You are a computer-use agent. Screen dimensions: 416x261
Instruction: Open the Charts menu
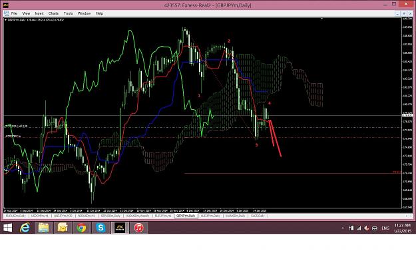tap(53, 13)
